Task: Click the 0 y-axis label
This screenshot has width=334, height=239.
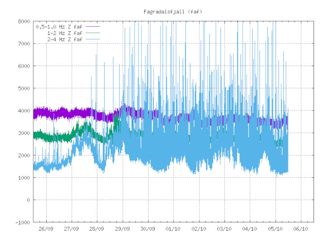Action: tap(26, 200)
